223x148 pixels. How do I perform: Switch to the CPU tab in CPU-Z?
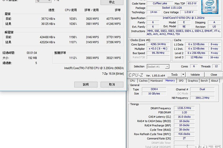click(132, 81)
